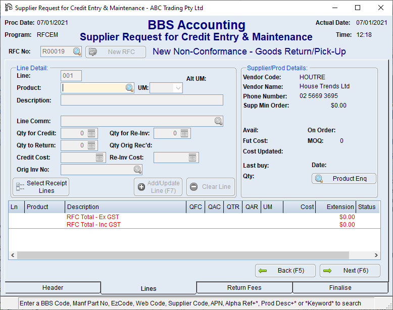393x310 pixels.
Task: Open calculator for Qty to Return
Action: 91,145
